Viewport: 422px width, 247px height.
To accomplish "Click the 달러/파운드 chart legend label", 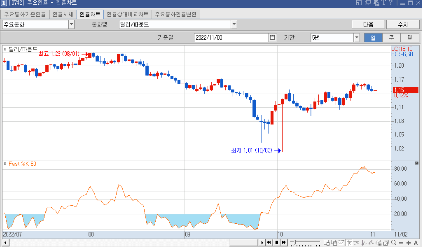I will 23,49.
